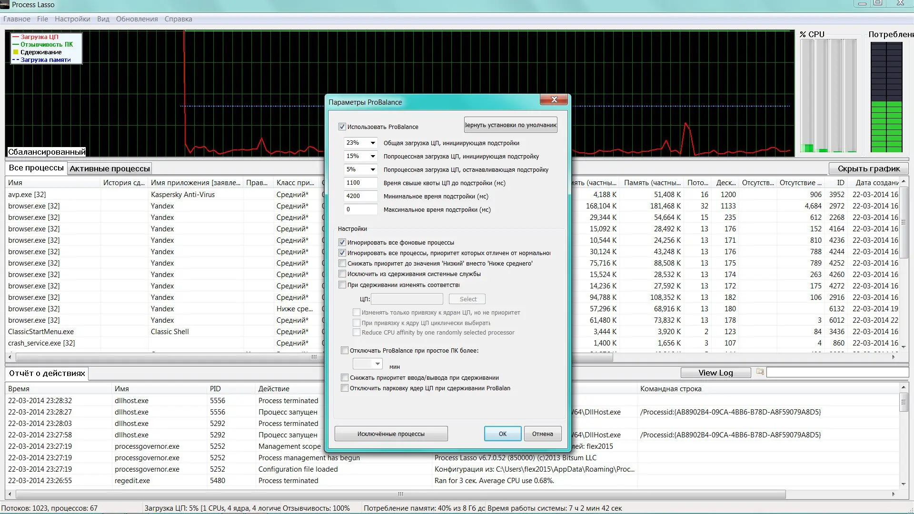
Task: Toggle Игнорировать все фоновые процессы checkbox
Action: coord(342,242)
